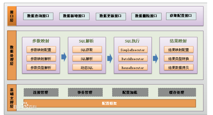Select the BatchExecutor item
The image size is (213, 115).
(133, 58)
